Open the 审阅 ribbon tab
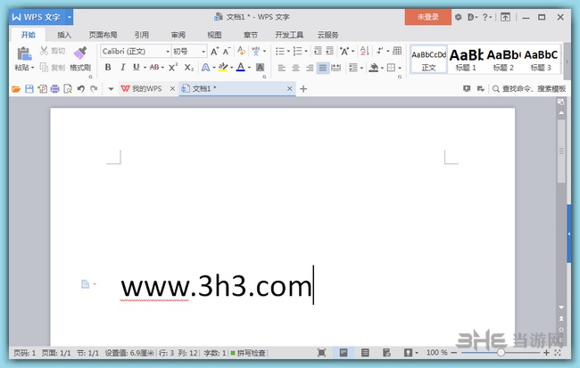 pos(178,35)
